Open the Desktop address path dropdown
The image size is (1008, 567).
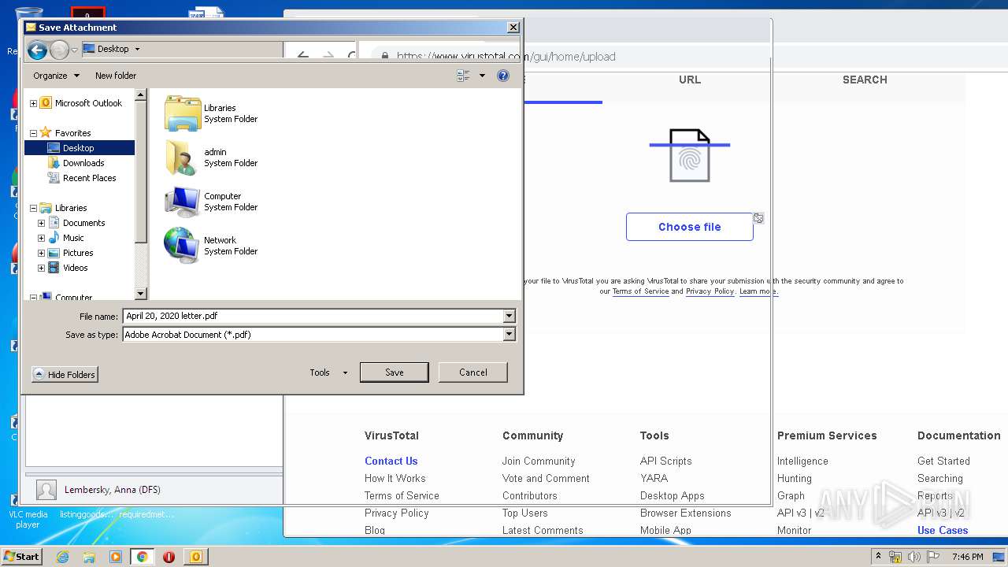click(x=137, y=49)
